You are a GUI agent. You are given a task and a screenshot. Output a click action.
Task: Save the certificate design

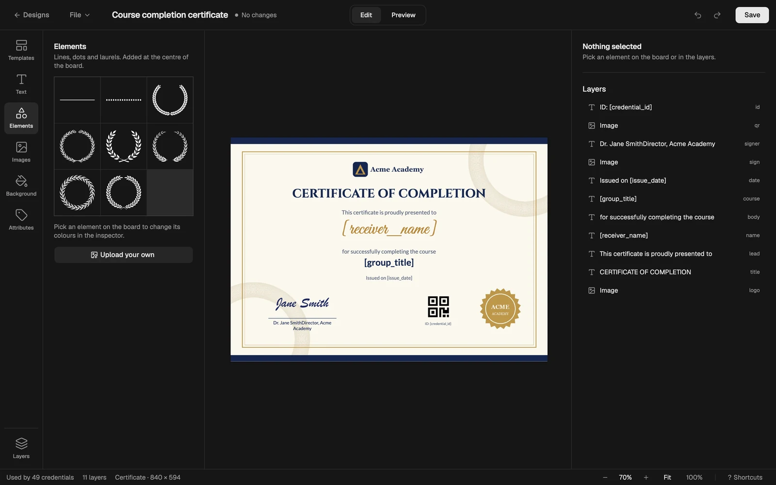tap(752, 15)
